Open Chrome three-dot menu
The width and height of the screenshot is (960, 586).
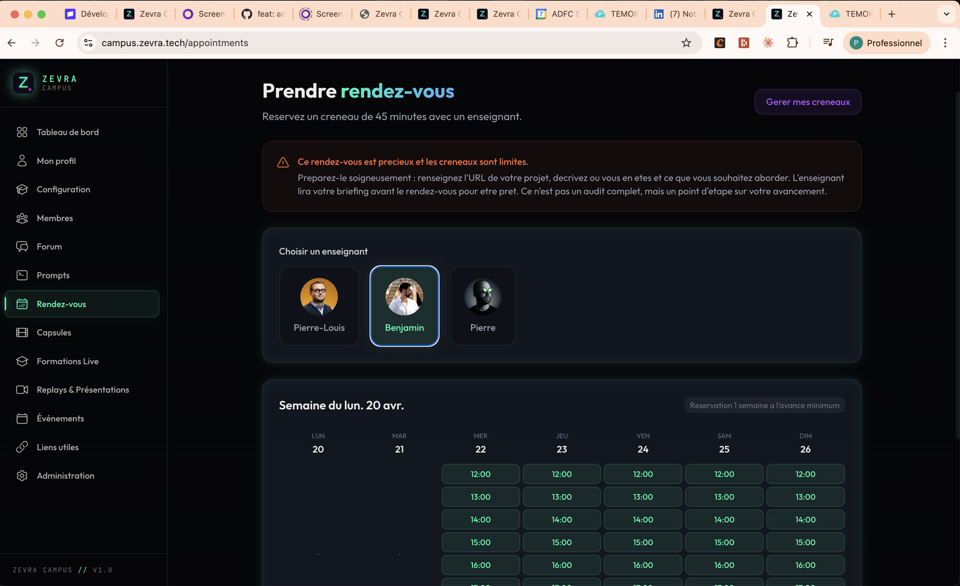coord(945,43)
